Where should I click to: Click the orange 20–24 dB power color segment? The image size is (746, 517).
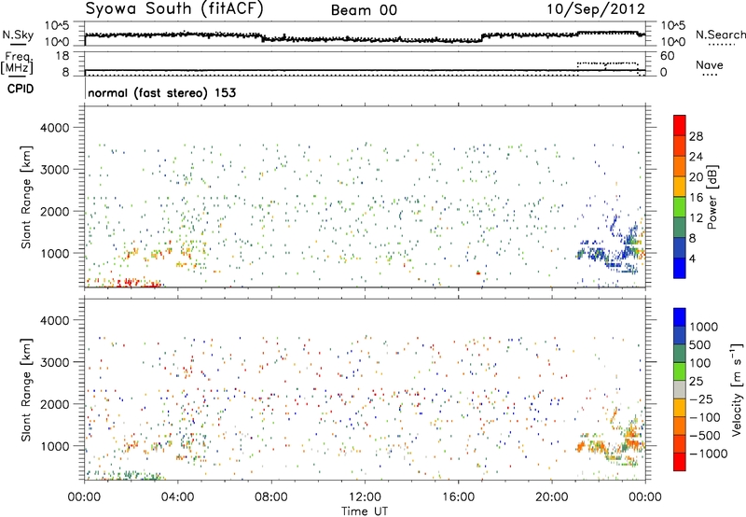pos(680,166)
